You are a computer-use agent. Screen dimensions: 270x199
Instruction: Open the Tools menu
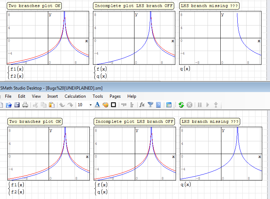[98, 96]
